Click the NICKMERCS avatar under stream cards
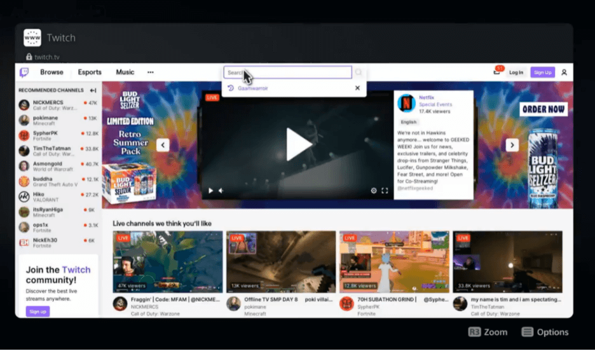595x351 pixels. point(120,303)
